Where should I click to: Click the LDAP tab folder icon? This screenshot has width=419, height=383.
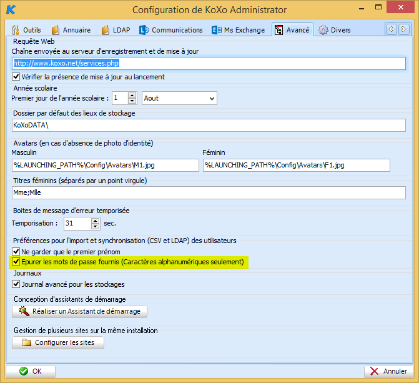(106, 30)
